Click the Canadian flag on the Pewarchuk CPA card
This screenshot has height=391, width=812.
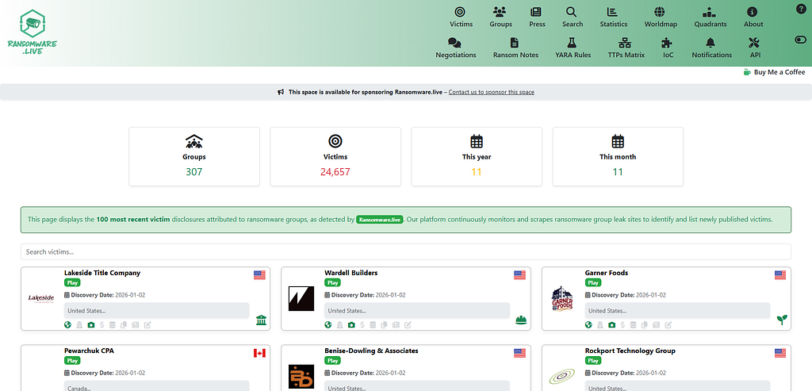(x=259, y=353)
